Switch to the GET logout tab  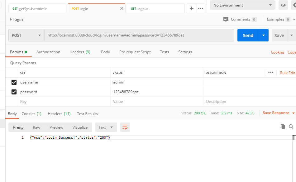point(156,8)
